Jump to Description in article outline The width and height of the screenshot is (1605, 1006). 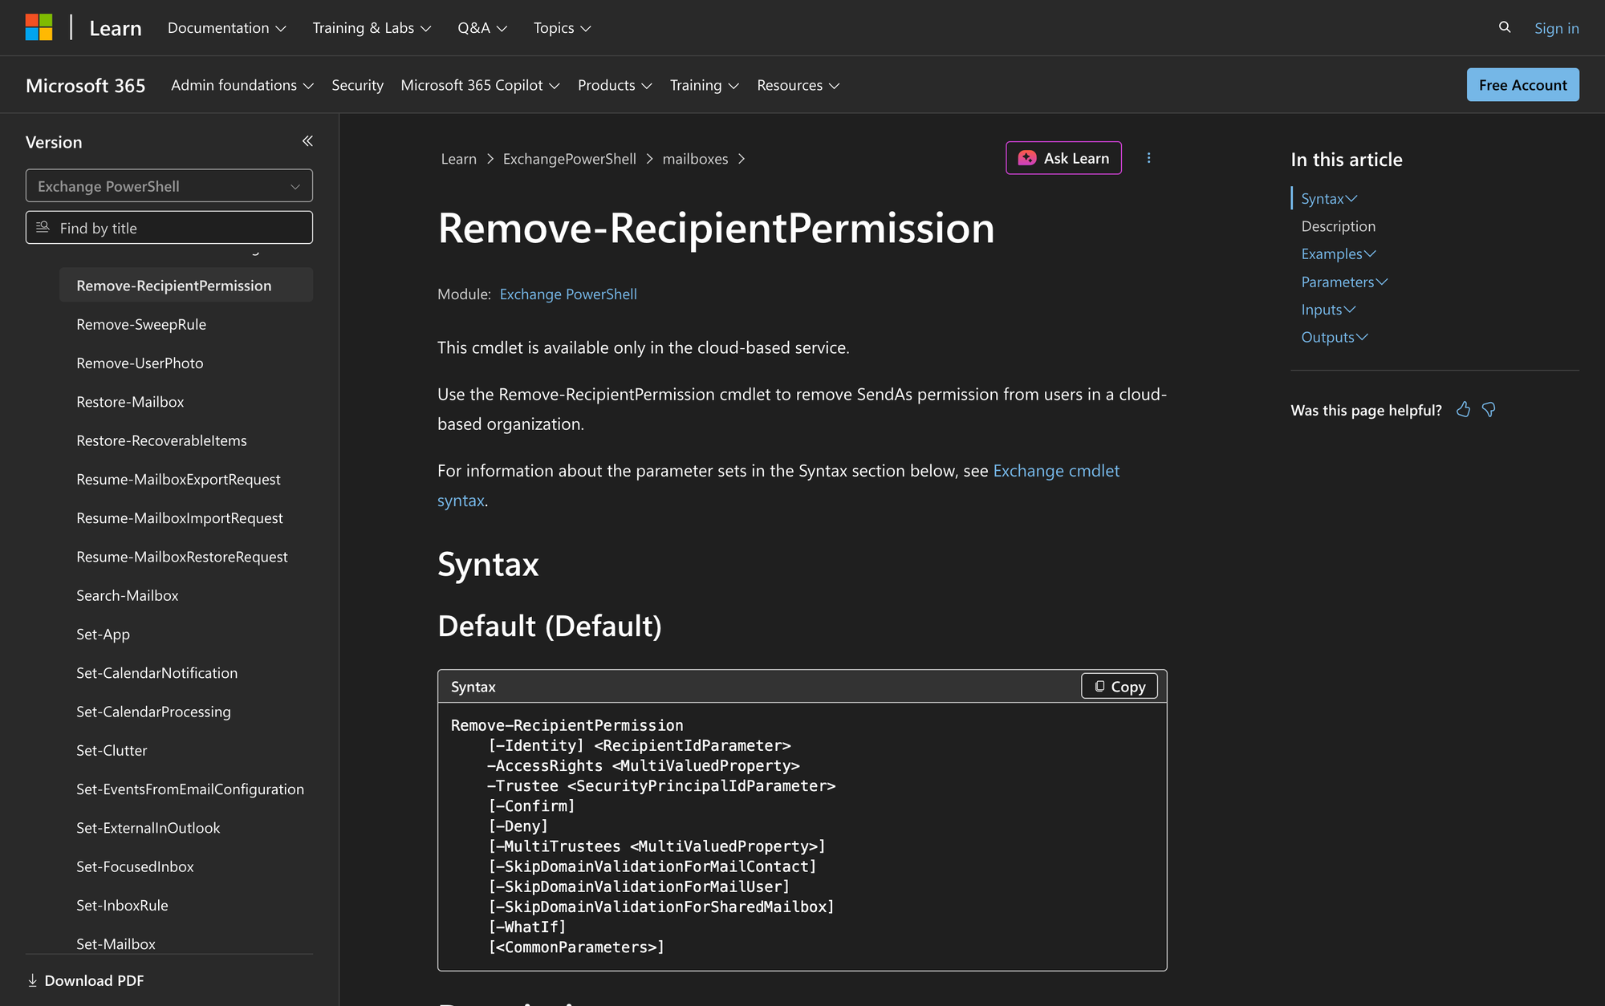1338,226
